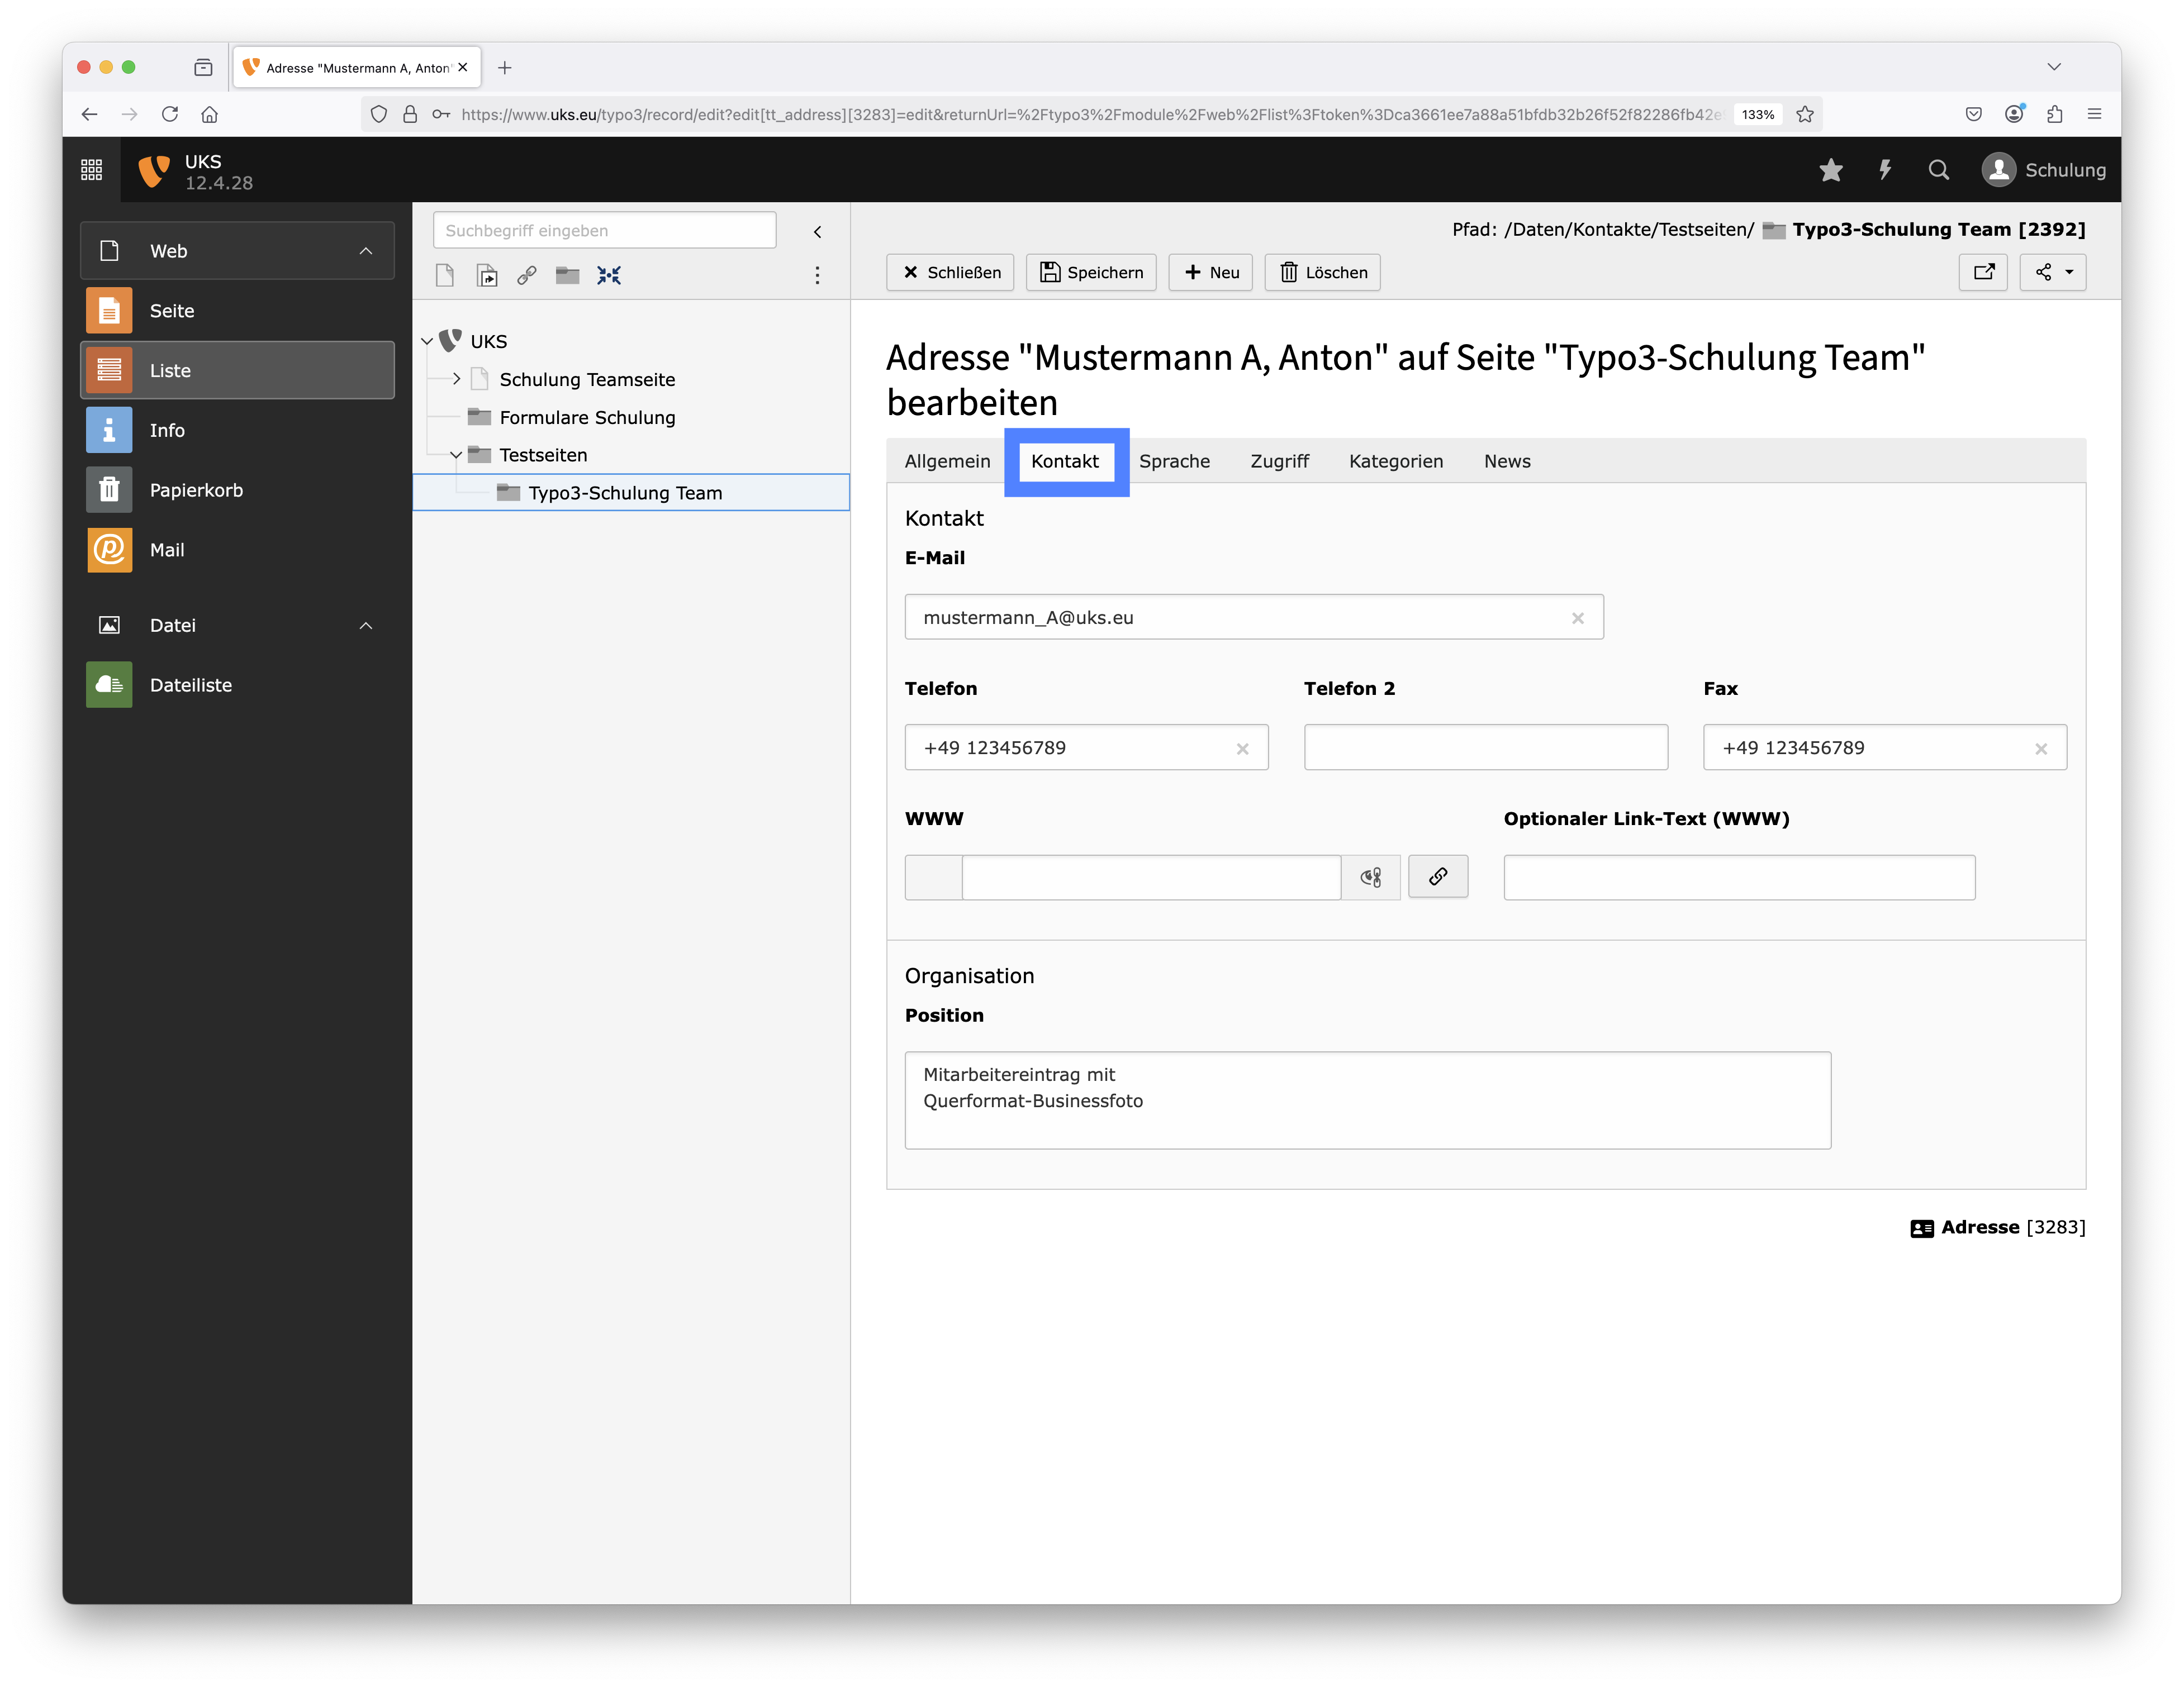Screen dimensions: 2184x1687
Task: Open record in new window icon
Action: (x=1983, y=272)
